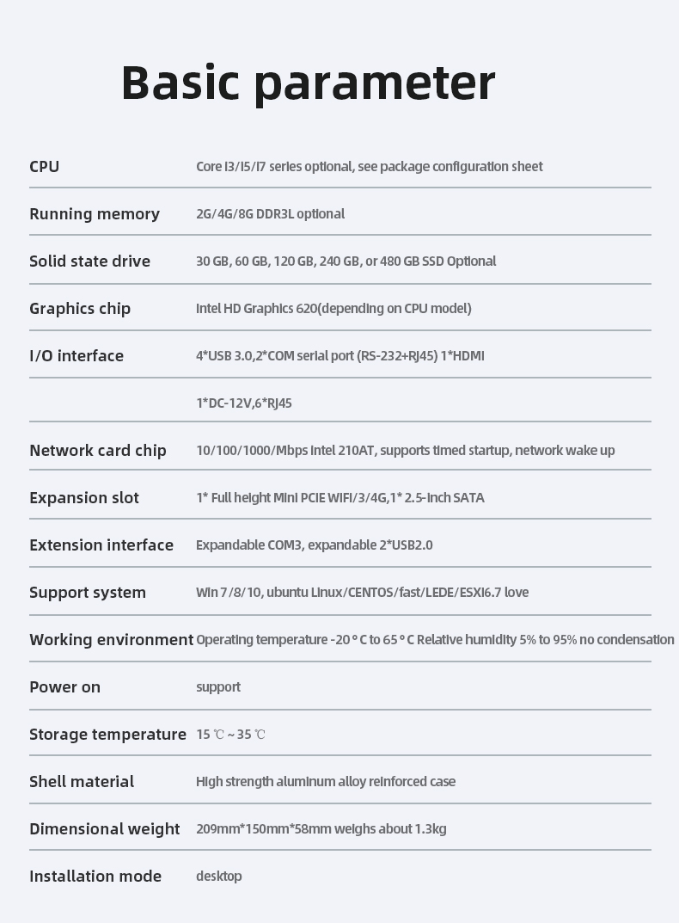
Task: Select the Running memory label
Action: pos(95,213)
